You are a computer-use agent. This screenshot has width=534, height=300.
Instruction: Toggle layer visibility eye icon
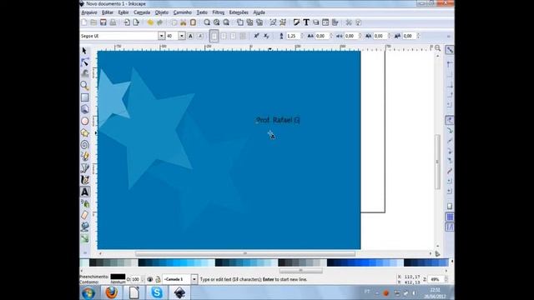(x=149, y=279)
